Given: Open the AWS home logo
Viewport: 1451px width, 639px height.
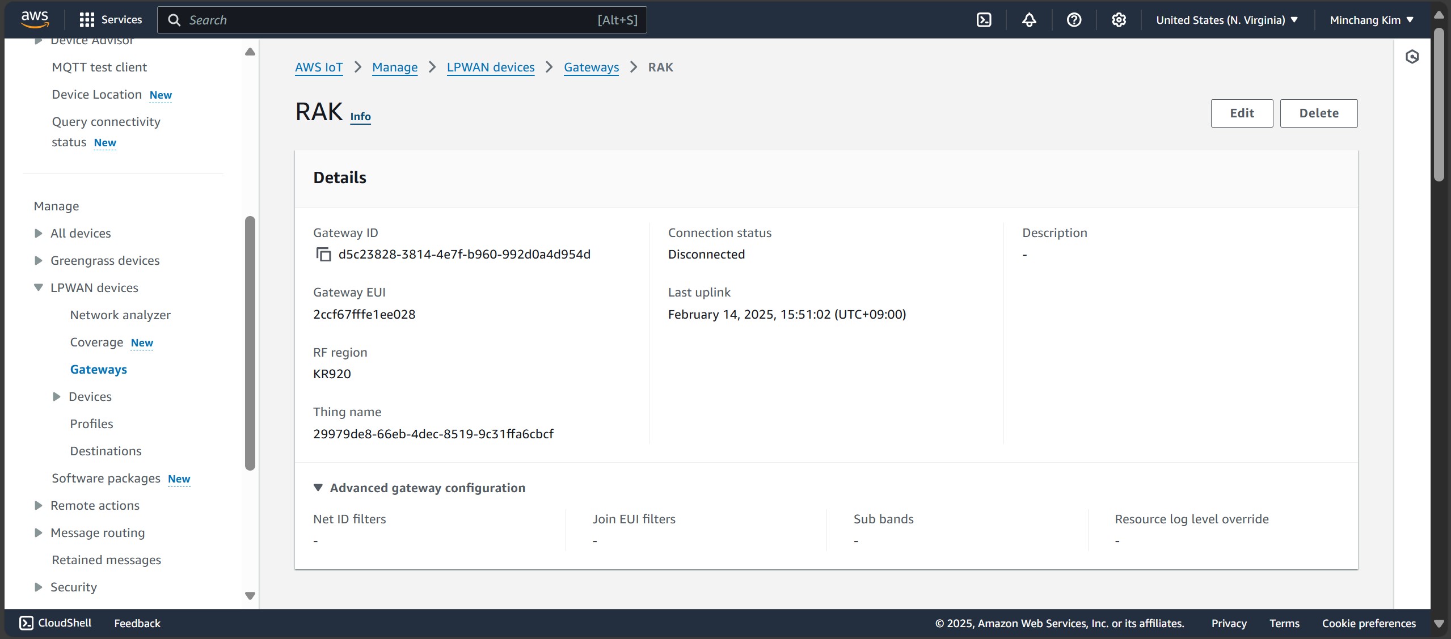Looking at the screenshot, I should (x=35, y=19).
